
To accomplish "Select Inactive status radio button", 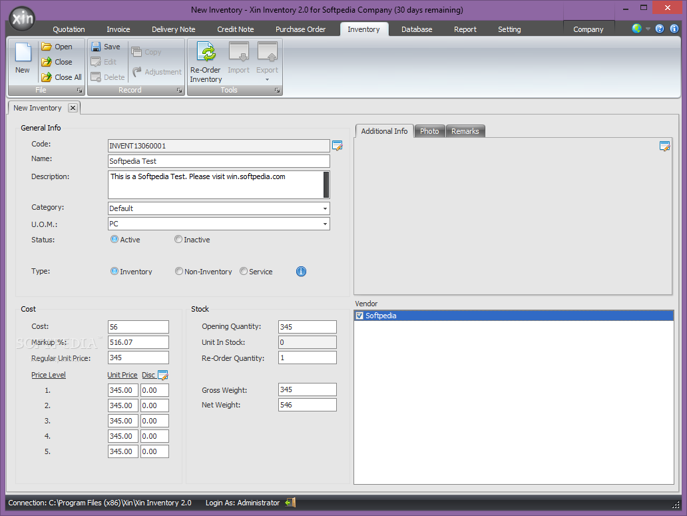I will pos(178,239).
